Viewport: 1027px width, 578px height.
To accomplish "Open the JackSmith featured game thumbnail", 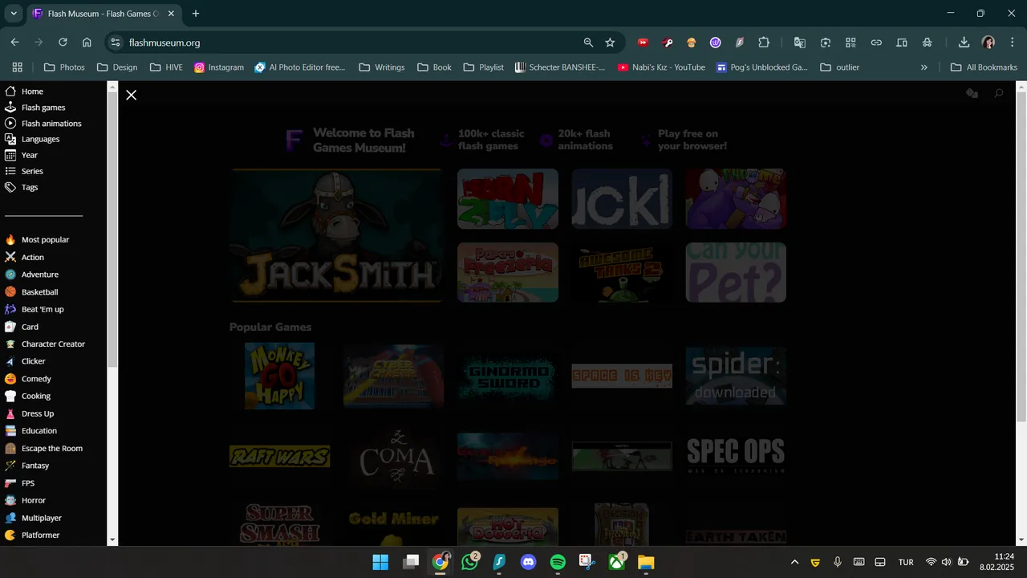I will pos(335,235).
